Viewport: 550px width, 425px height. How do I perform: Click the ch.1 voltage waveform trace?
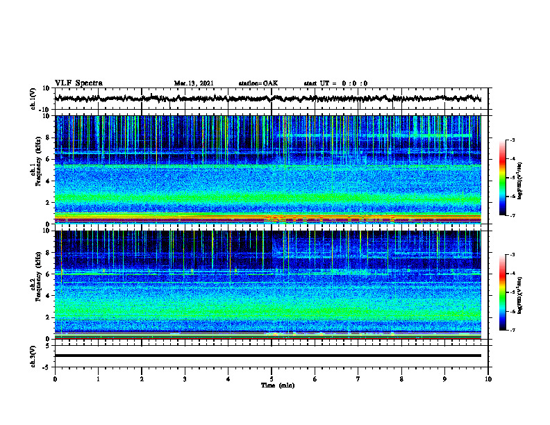click(268, 99)
